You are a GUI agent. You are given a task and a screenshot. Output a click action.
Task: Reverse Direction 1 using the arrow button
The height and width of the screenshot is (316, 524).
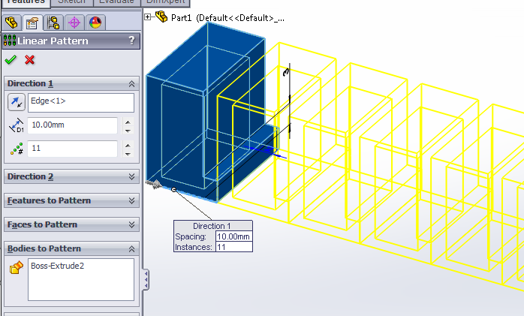[16, 102]
